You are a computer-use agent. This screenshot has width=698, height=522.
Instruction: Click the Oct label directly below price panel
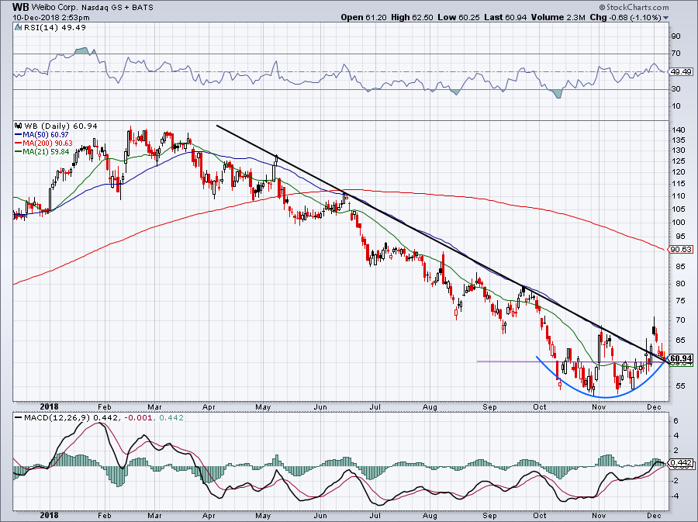coord(540,406)
